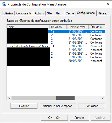
Task: Open the report with Afficher le rapport
Action: [58, 106]
